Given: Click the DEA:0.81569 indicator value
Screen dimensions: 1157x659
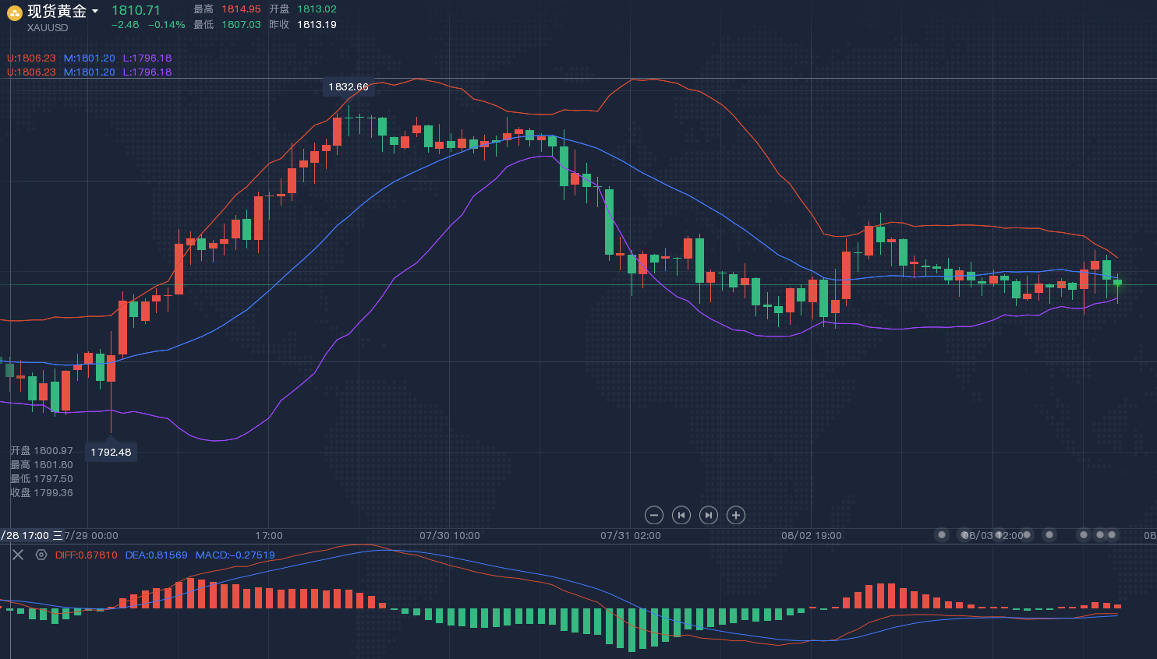Looking at the screenshot, I should tap(157, 555).
